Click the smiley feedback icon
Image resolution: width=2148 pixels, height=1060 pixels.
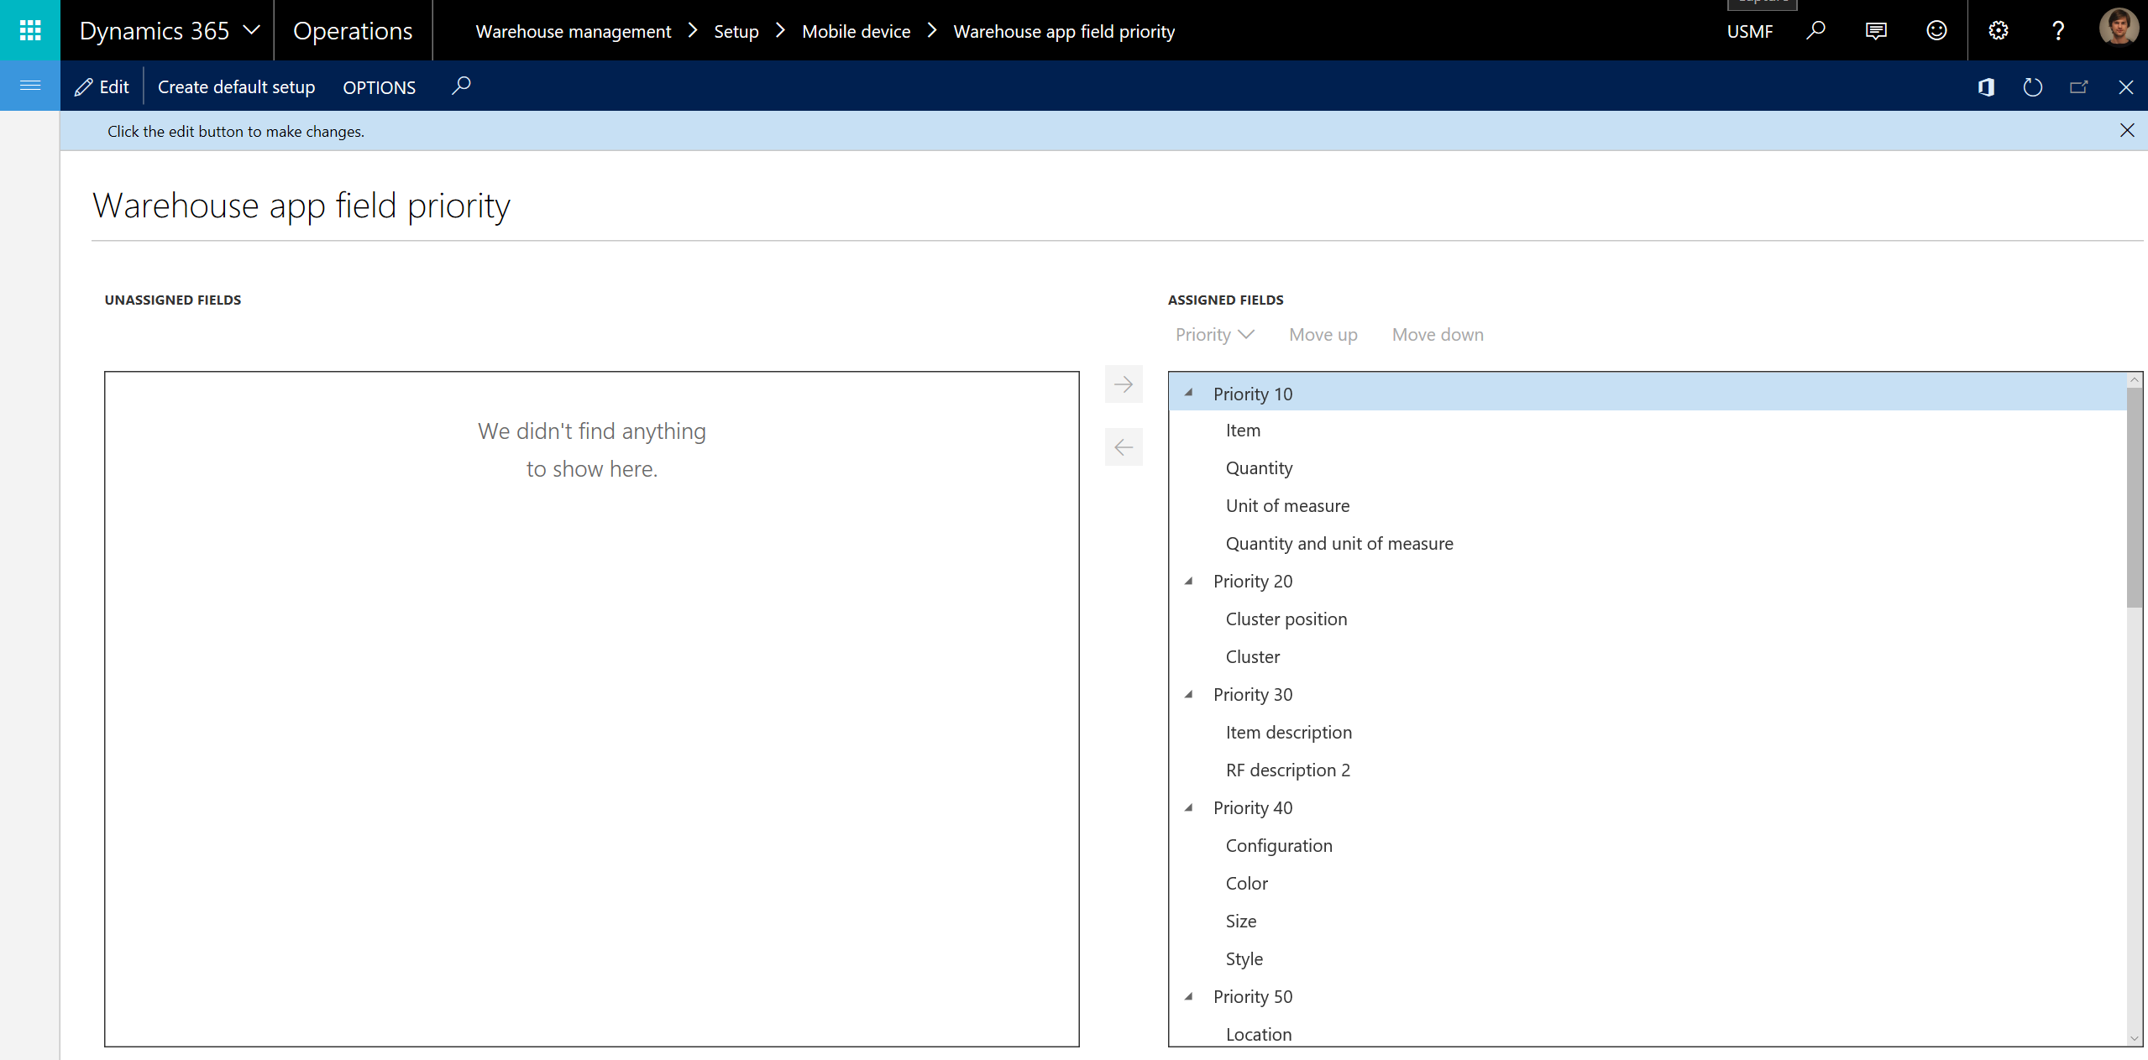[1936, 31]
